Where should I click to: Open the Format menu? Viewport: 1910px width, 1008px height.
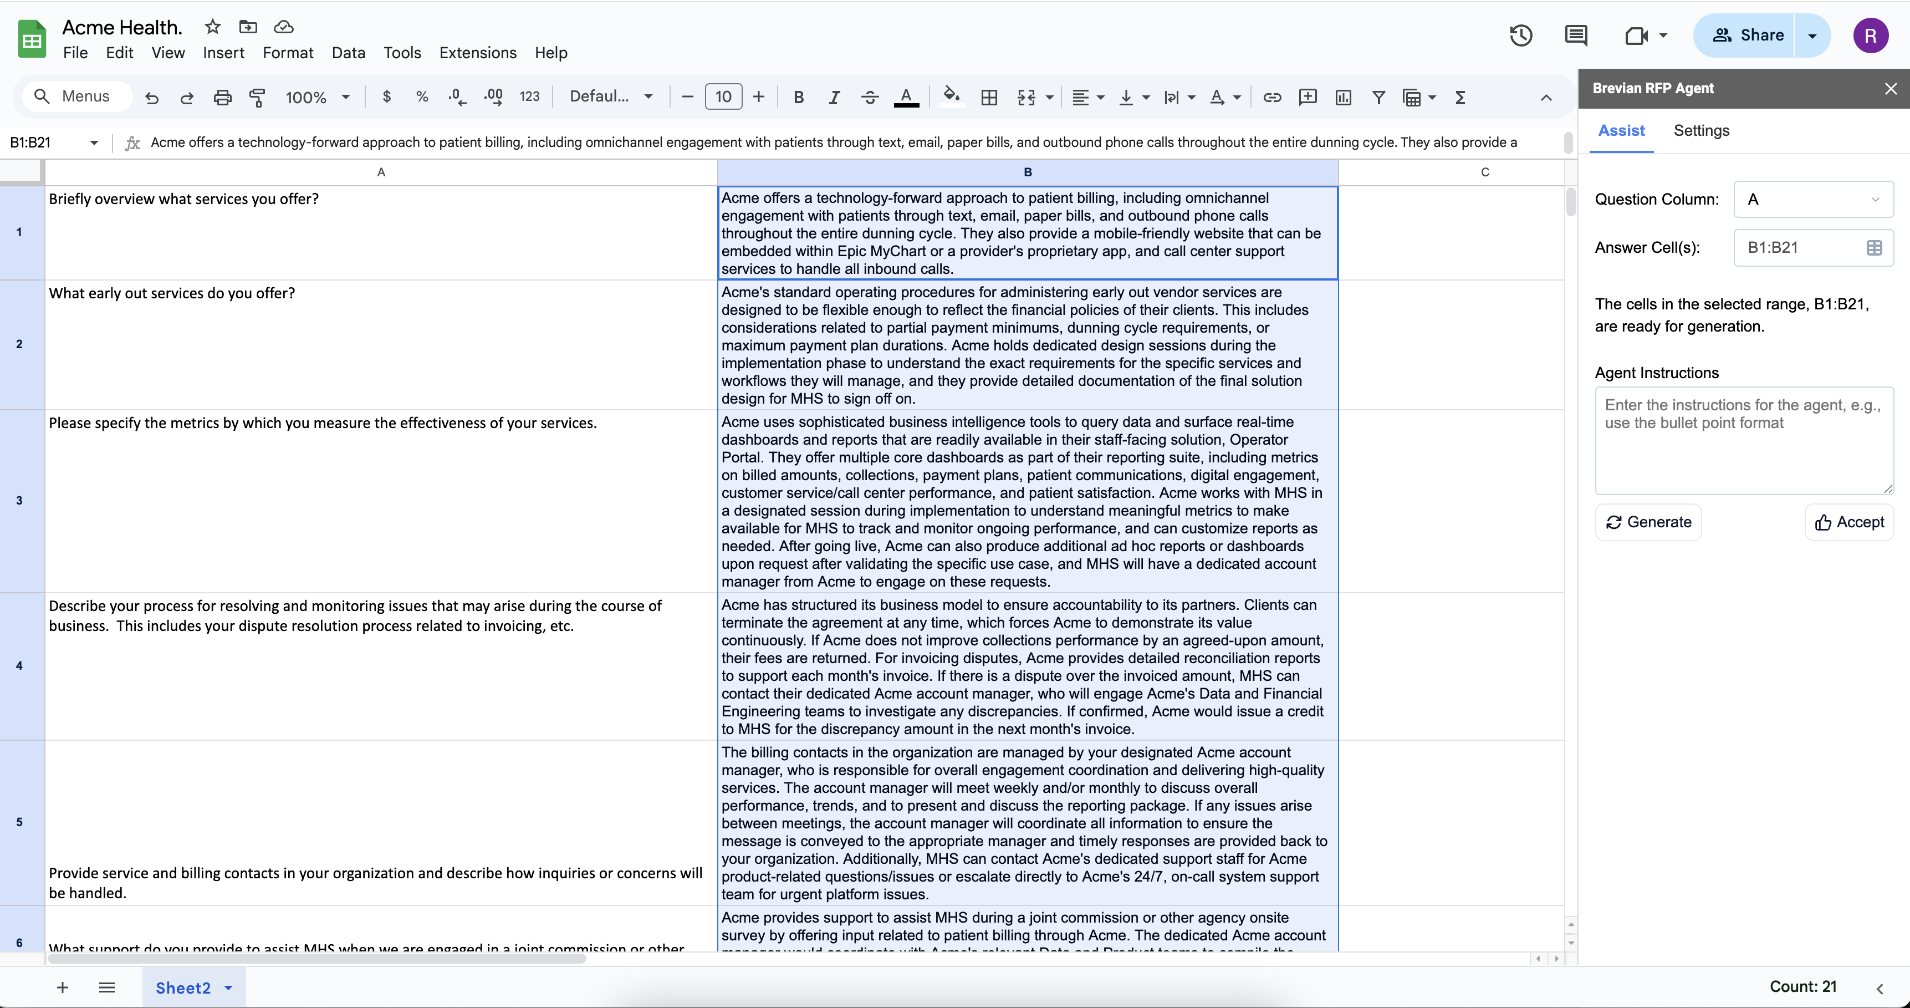[x=288, y=53]
